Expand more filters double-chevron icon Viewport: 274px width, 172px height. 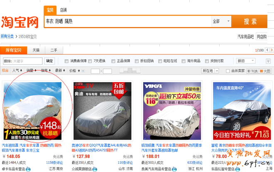click(268, 61)
